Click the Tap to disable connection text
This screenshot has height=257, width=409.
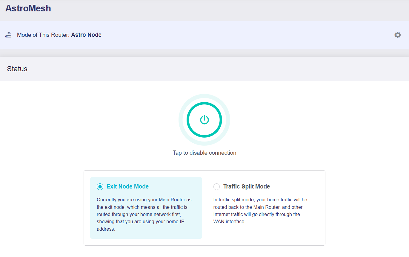(x=204, y=153)
